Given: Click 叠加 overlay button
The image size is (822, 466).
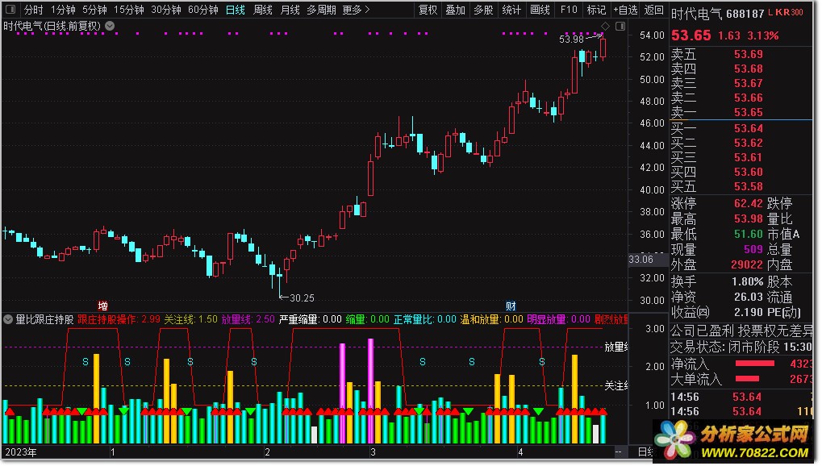Looking at the screenshot, I should tap(456, 10).
